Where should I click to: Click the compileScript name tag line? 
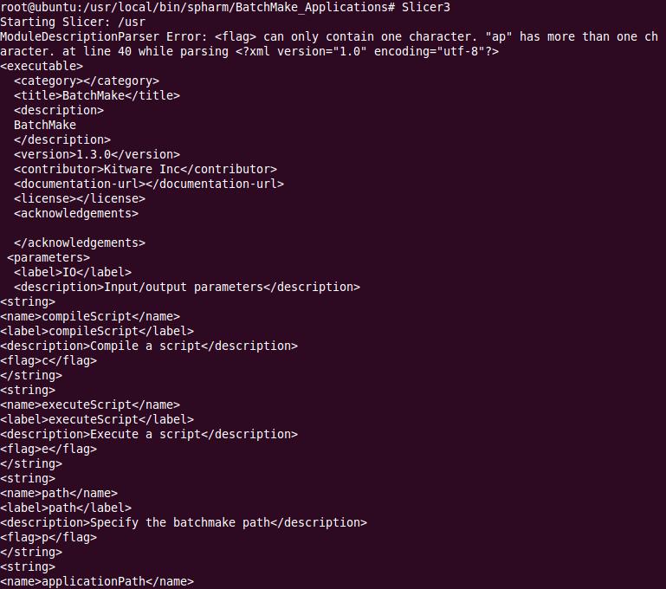(90, 316)
